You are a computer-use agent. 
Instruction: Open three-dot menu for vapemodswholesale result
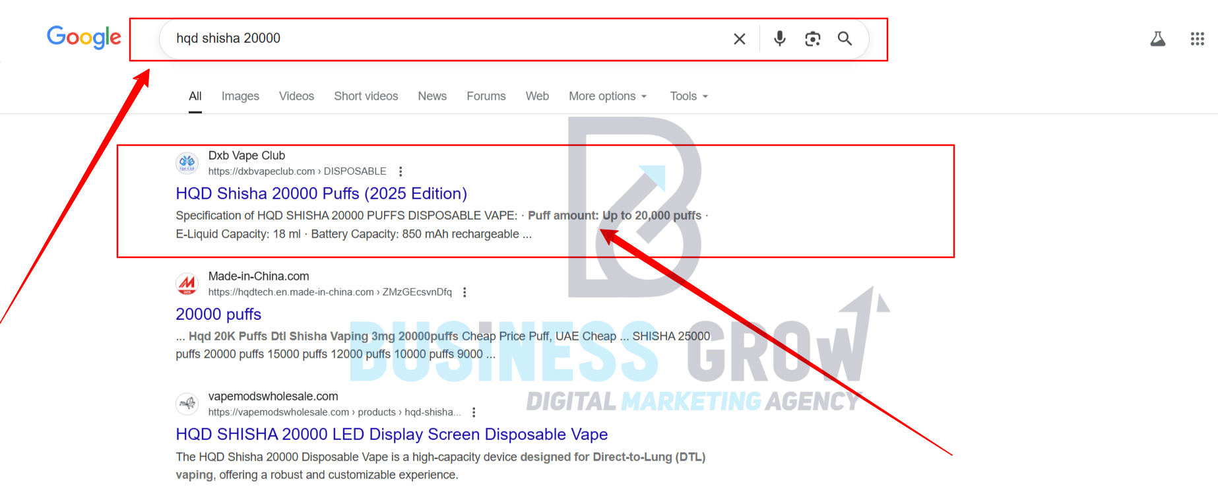tap(474, 412)
